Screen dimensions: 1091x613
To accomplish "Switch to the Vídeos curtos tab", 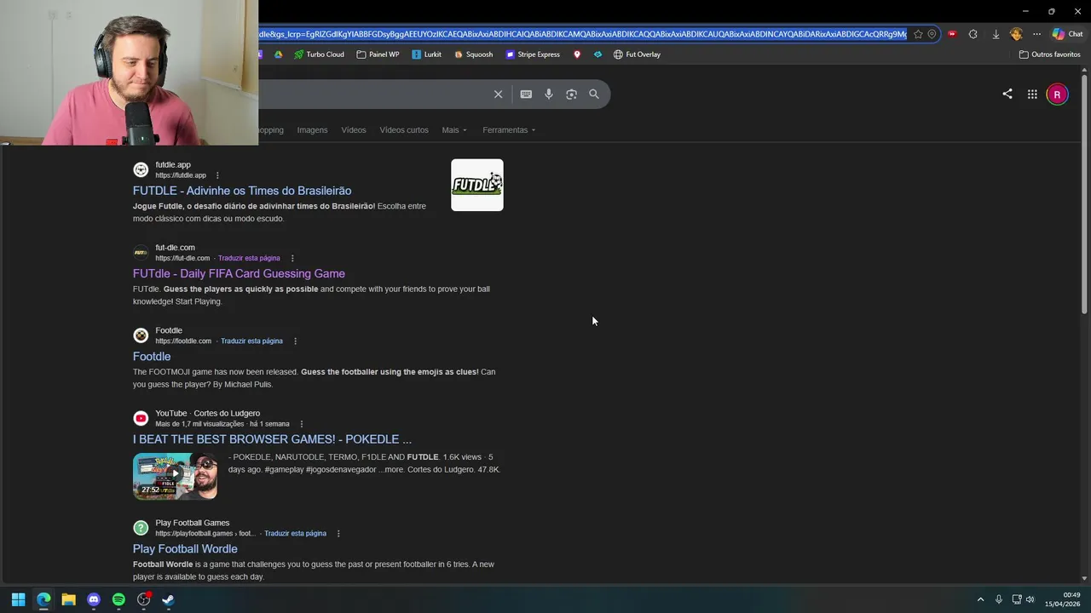I will (404, 130).
